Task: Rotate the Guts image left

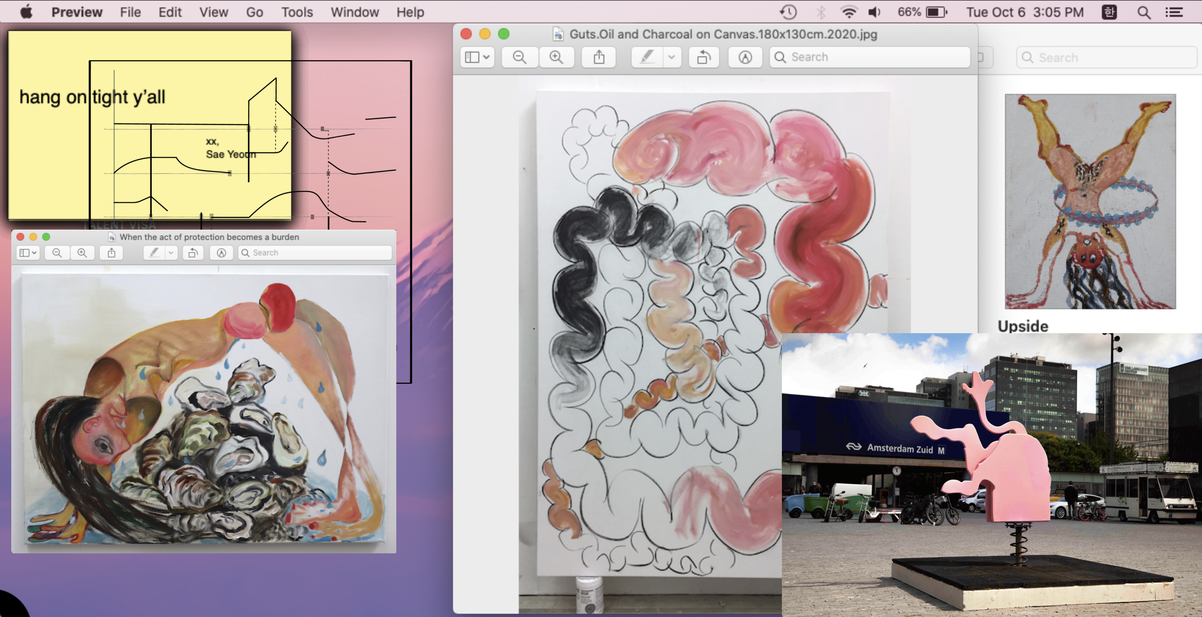Action: (704, 57)
